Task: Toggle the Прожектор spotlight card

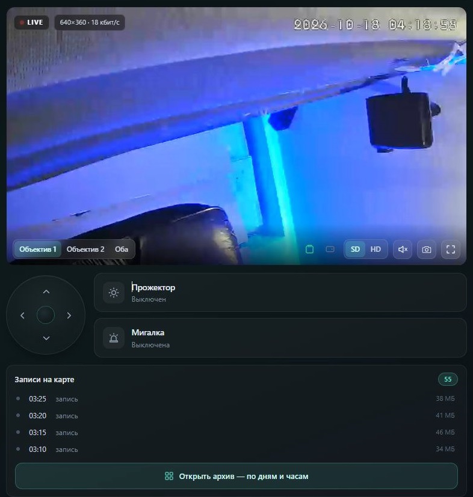Action: point(280,292)
